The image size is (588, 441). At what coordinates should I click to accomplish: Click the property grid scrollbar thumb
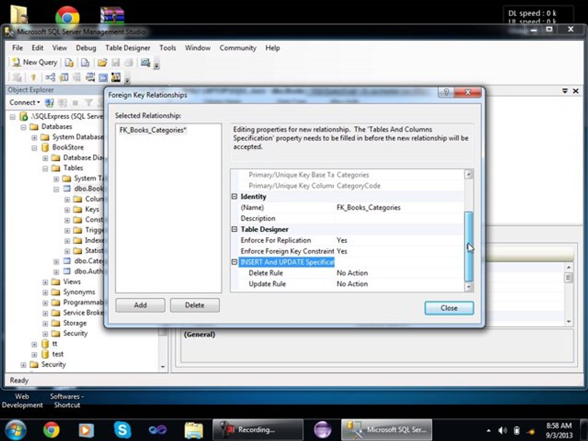tap(469, 246)
